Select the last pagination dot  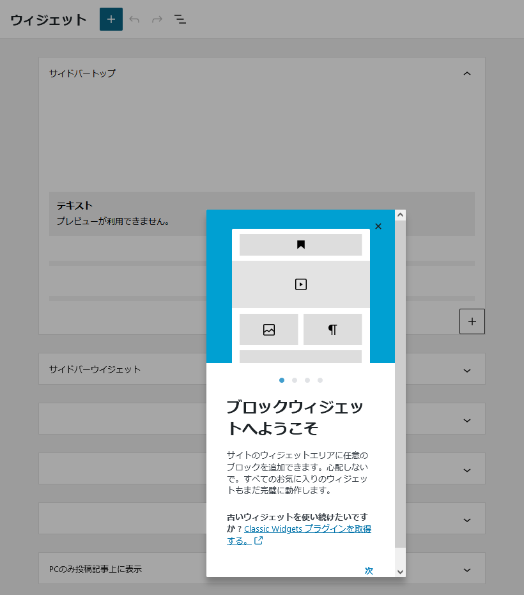point(320,380)
